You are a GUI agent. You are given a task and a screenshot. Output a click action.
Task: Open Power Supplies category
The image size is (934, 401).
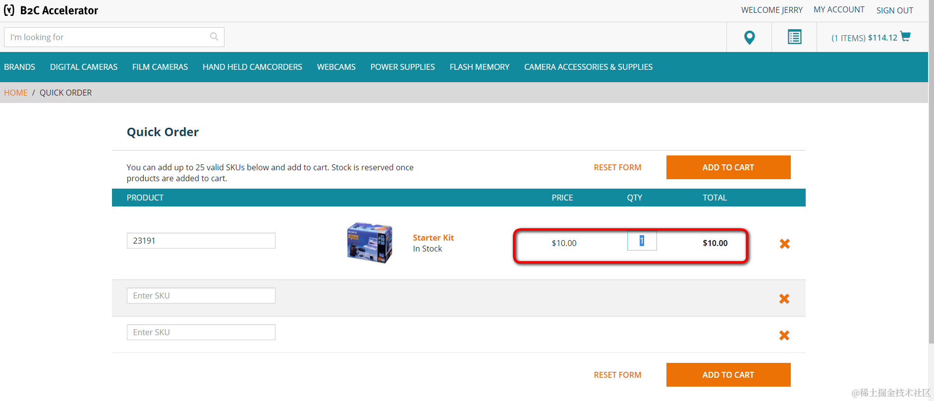click(402, 67)
